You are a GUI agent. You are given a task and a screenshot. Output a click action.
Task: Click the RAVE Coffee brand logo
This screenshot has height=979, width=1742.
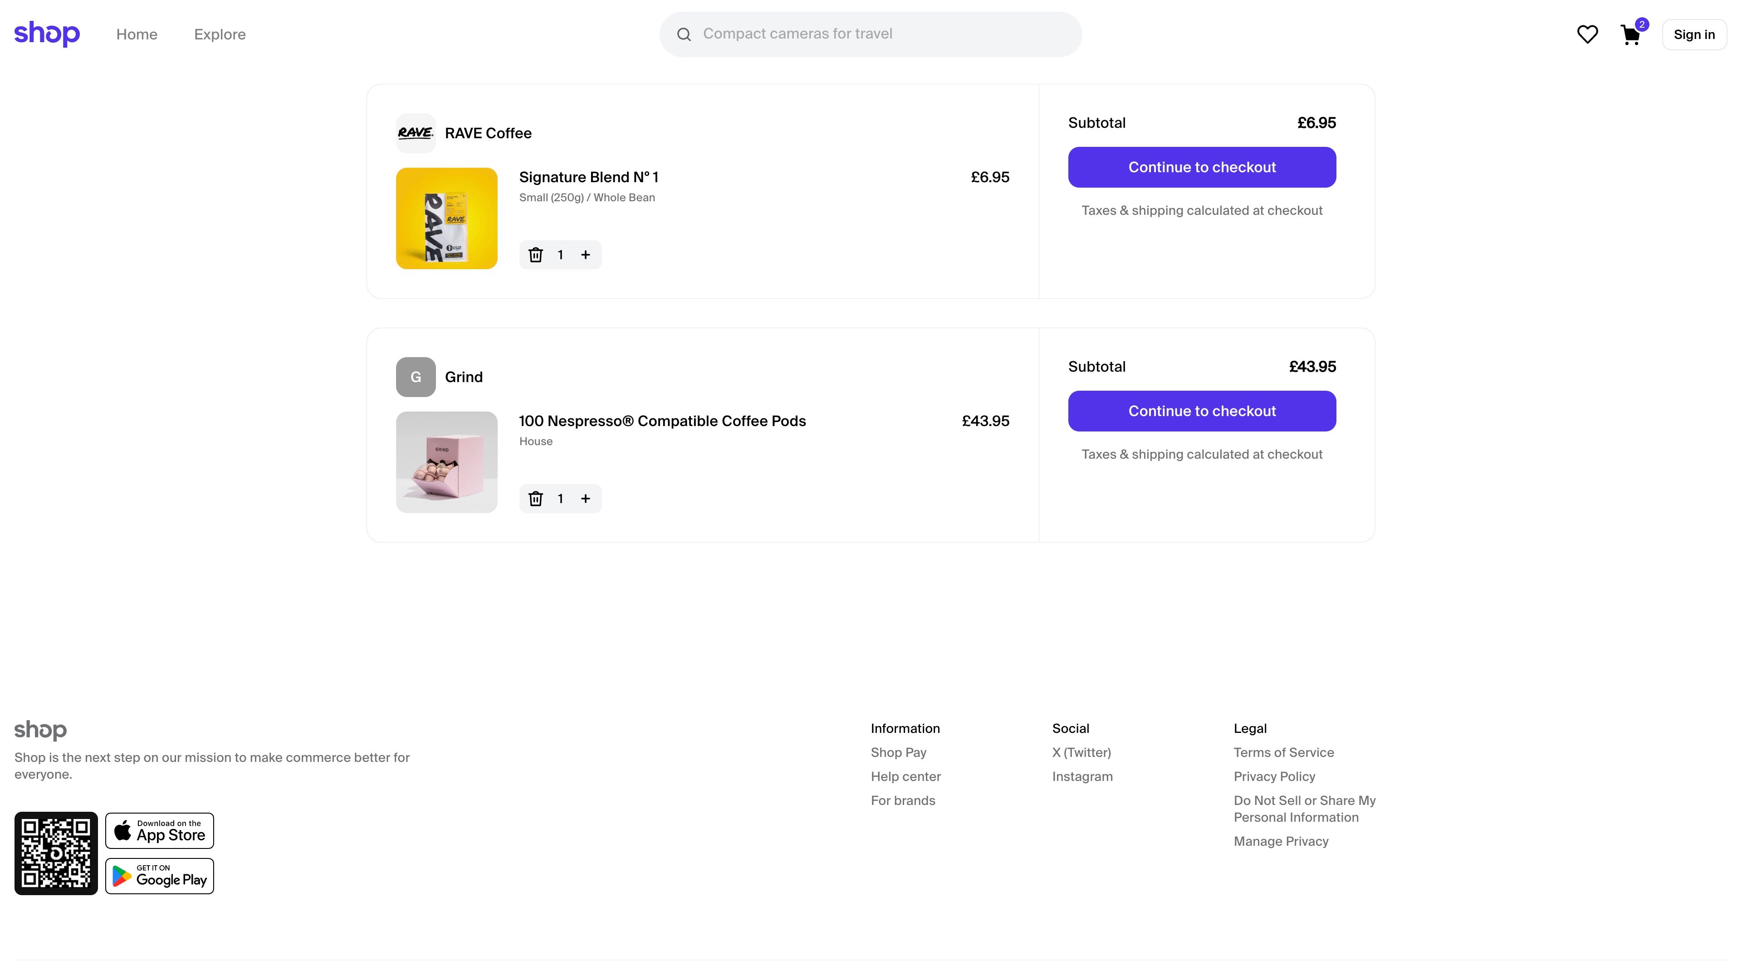415,132
